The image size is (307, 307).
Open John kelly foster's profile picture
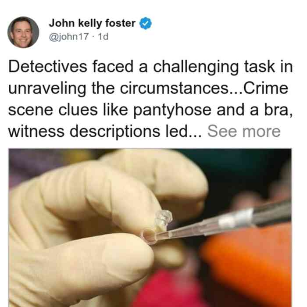(x=23, y=32)
